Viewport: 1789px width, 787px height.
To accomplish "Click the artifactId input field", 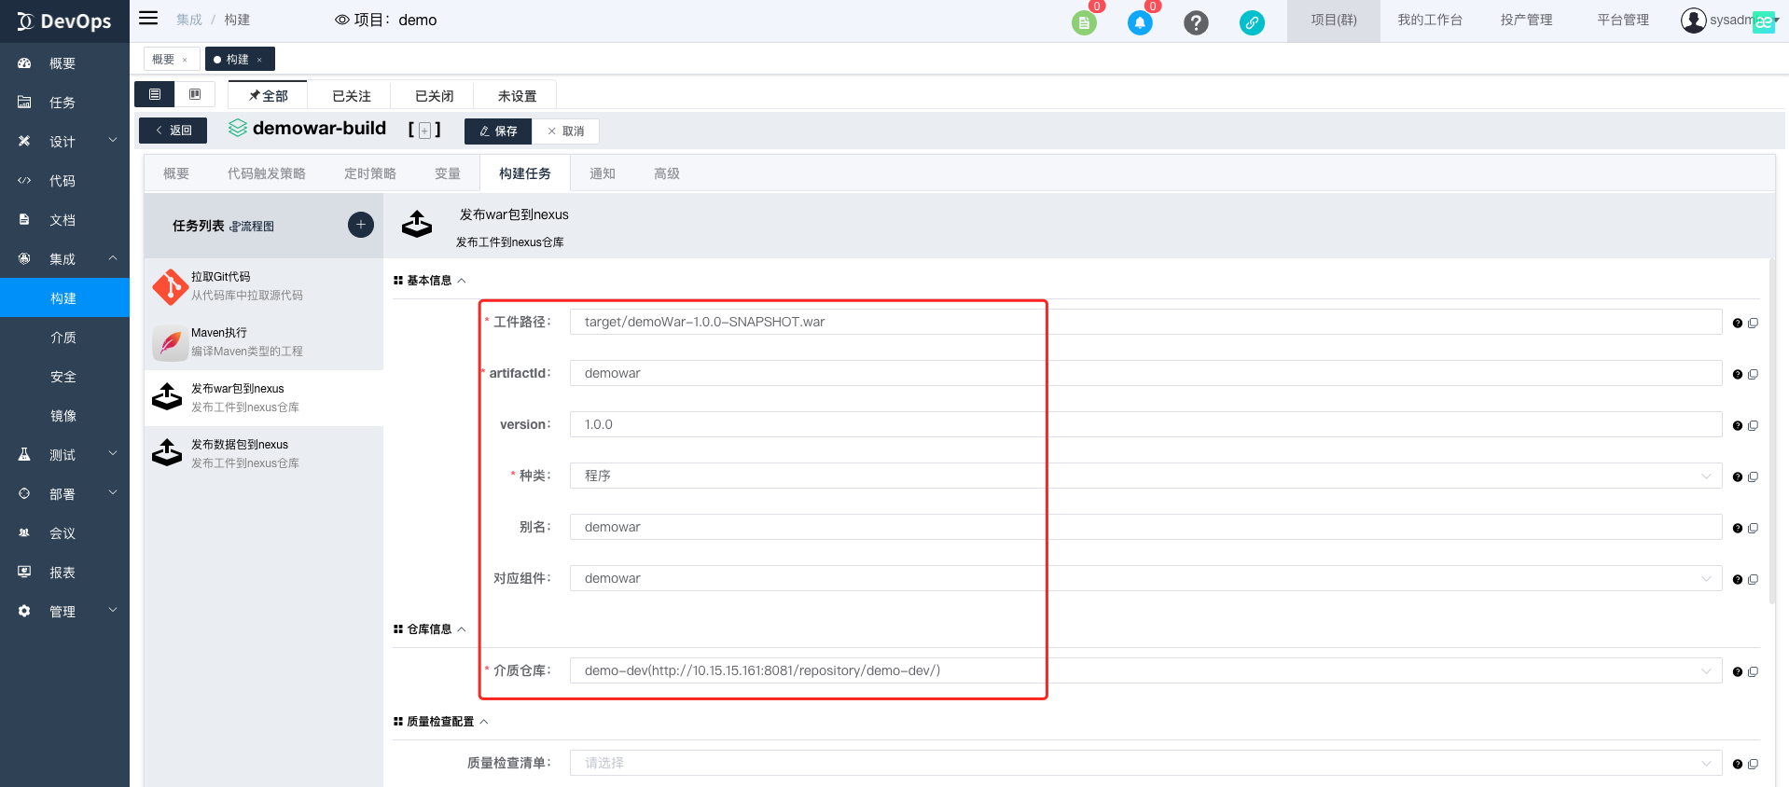I will click(1145, 373).
